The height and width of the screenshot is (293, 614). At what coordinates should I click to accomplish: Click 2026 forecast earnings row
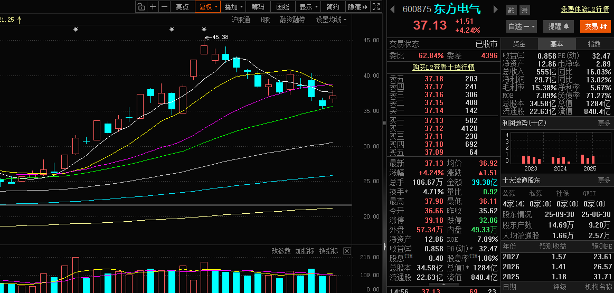(x=557, y=267)
